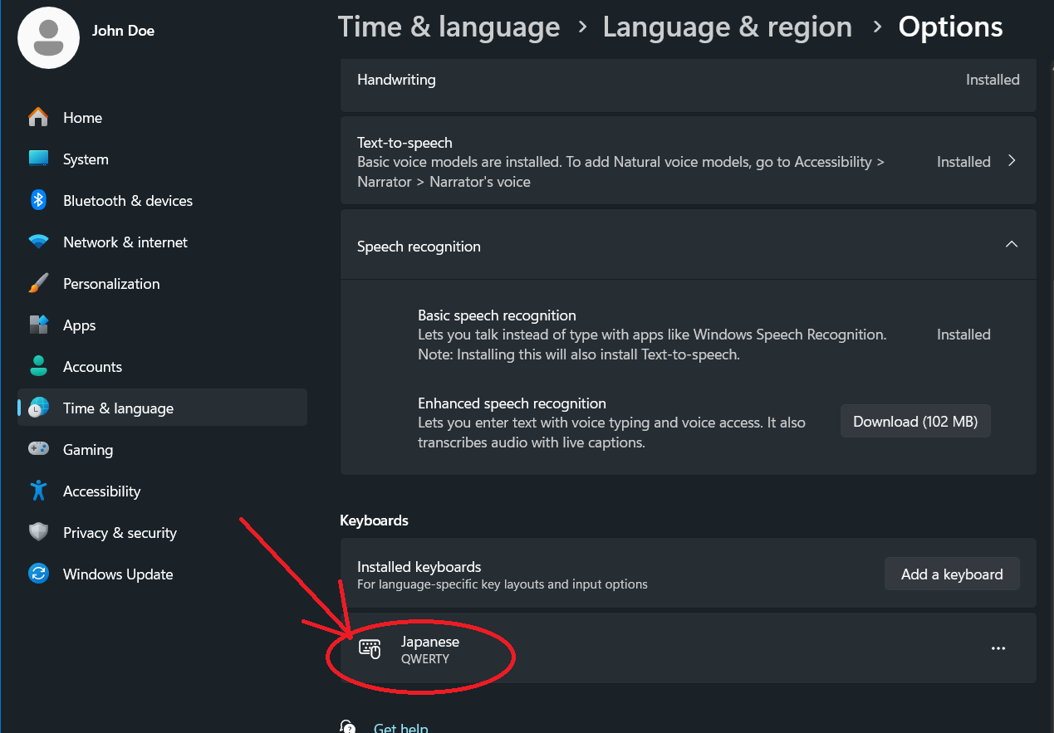Viewport: 1054px width, 733px height.
Task: Click the John Doe account name
Action: pyautogui.click(x=123, y=31)
